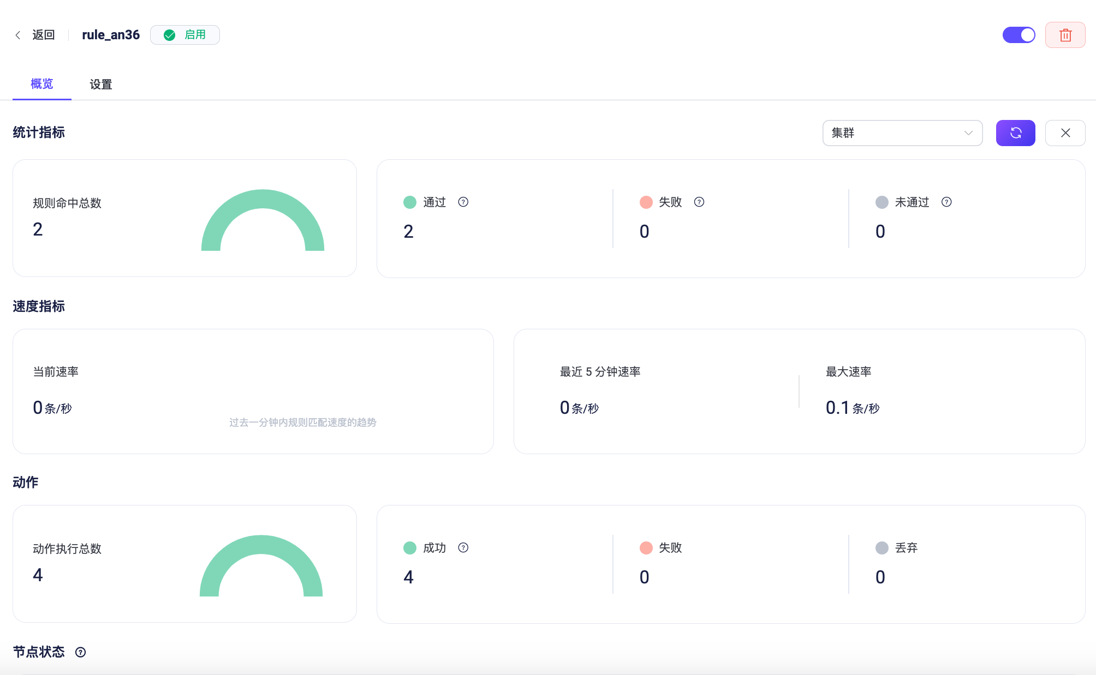
Task: Click the chevron arrow in 集群 dropdown
Action: click(x=968, y=133)
